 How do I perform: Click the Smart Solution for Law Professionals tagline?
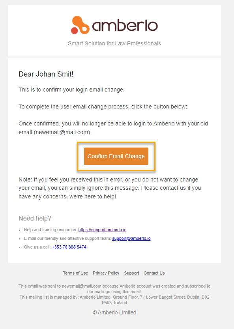(114, 43)
